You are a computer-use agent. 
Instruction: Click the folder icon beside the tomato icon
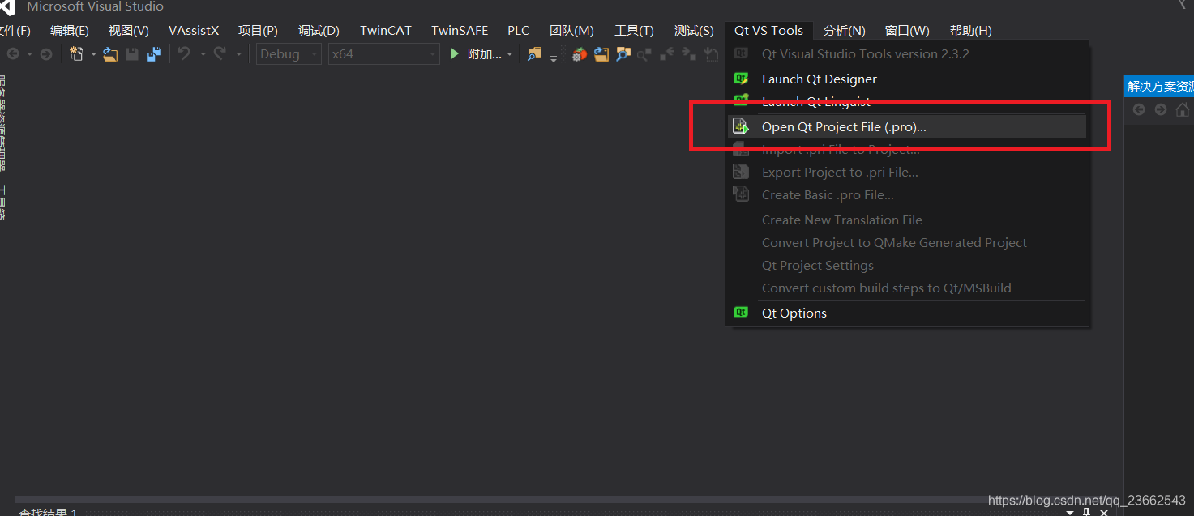(x=601, y=54)
